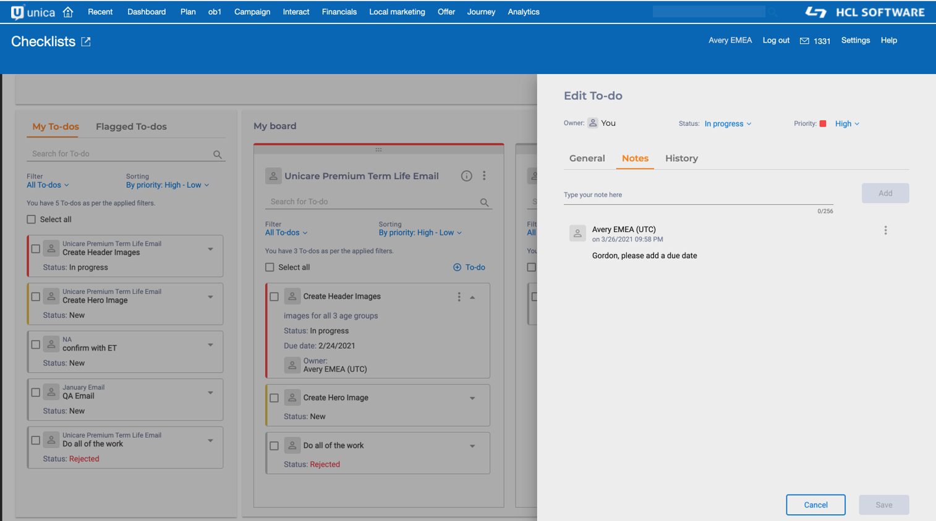The height and width of the screenshot is (521, 936).
Task: Check the Create Hero Image board checkbox
Action: click(274, 398)
